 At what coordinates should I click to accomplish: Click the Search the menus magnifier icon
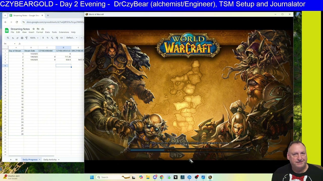click(8, 38)
